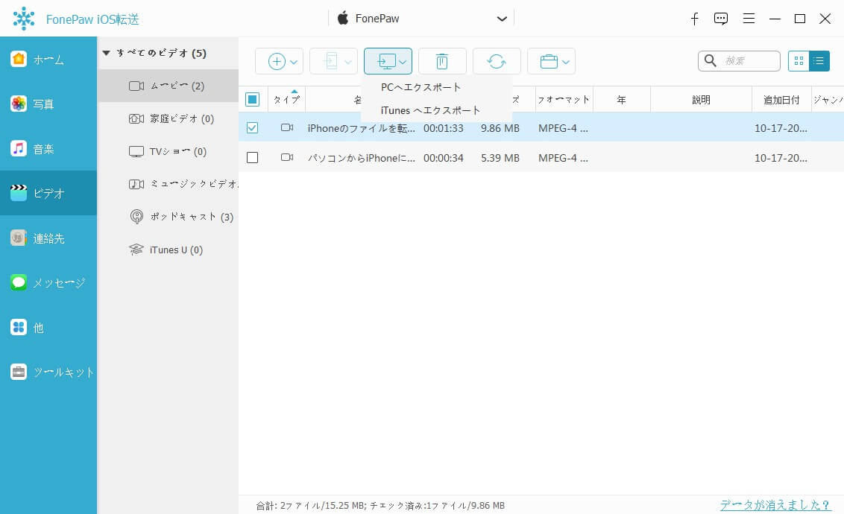Select the 家庭ビデオ (0) category
844x514 pixels.
(x=168, y=118)
